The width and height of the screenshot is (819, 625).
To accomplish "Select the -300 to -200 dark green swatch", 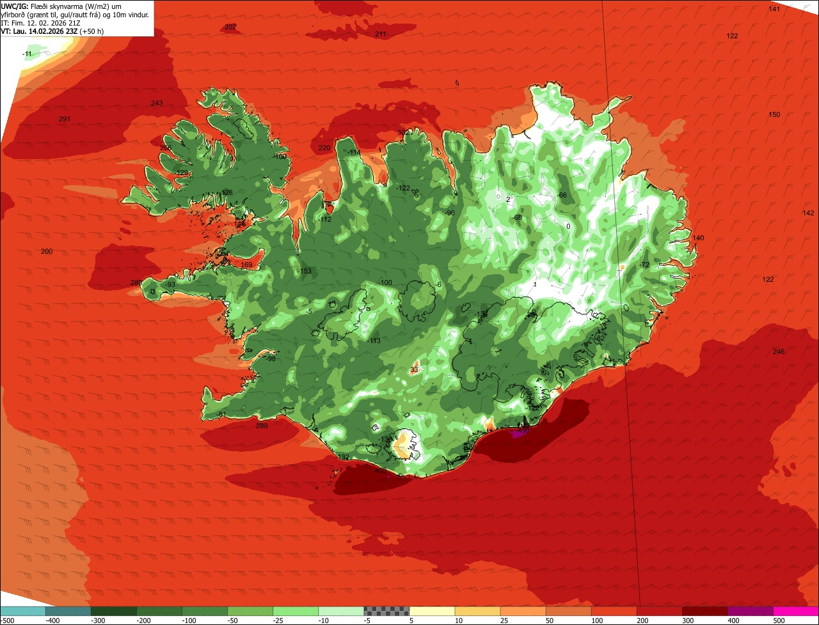I will 113,611.
